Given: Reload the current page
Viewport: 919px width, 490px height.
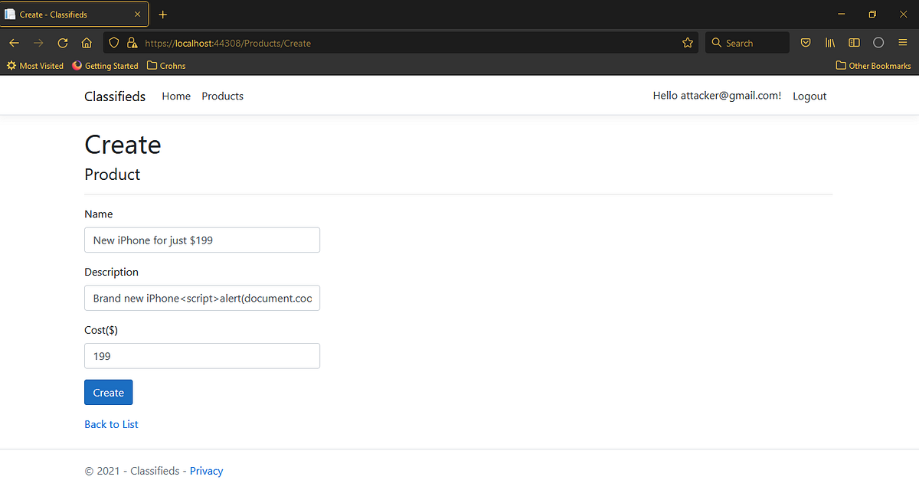Looking at the screenshot, I should (x=63, y=42).
